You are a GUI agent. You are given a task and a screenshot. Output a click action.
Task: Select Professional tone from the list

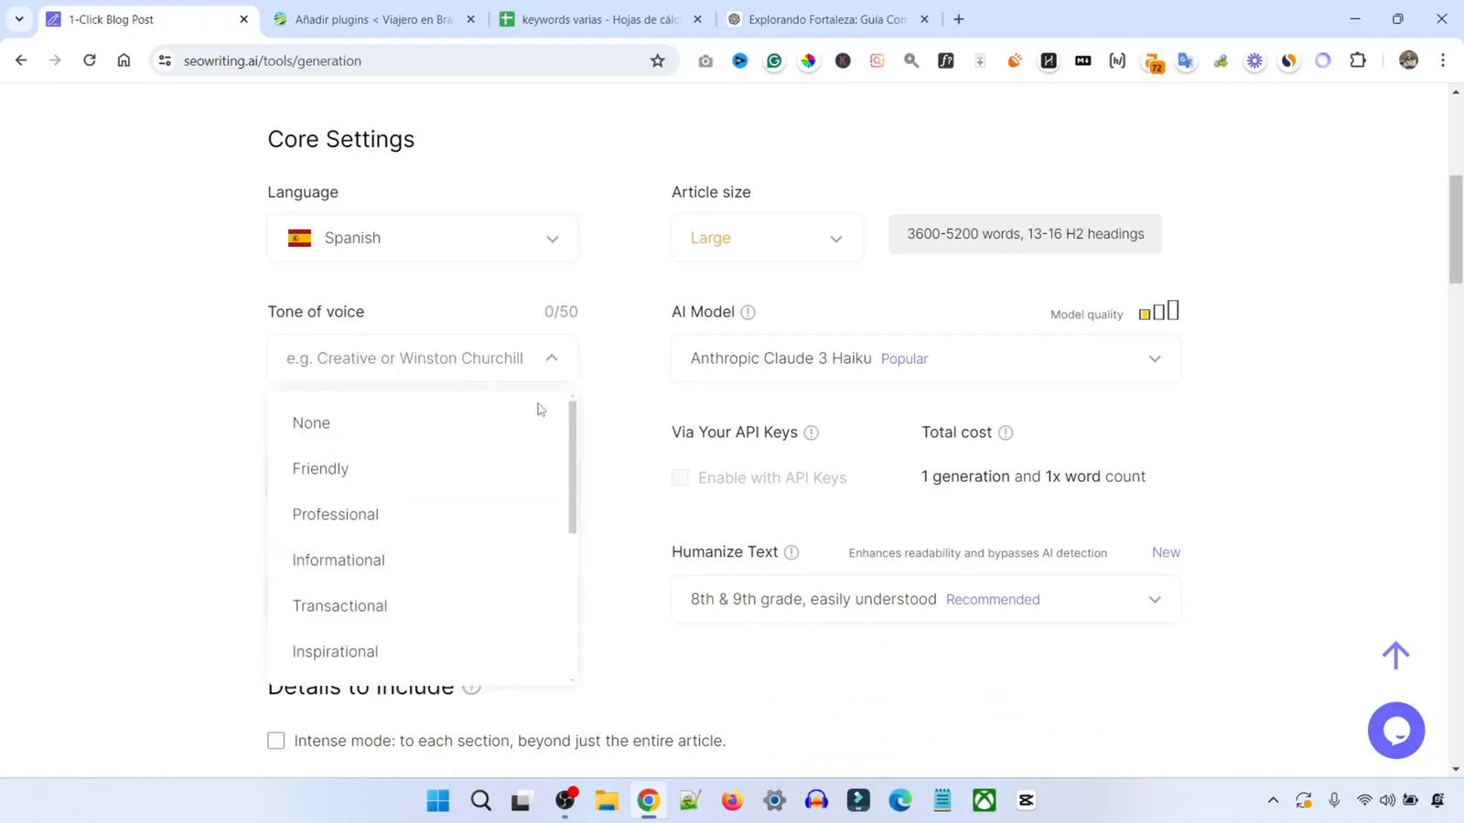(x=335, y=514)
